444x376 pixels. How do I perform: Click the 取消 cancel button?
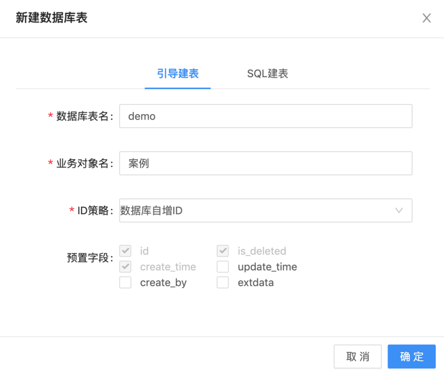click(x=357, y=357)
